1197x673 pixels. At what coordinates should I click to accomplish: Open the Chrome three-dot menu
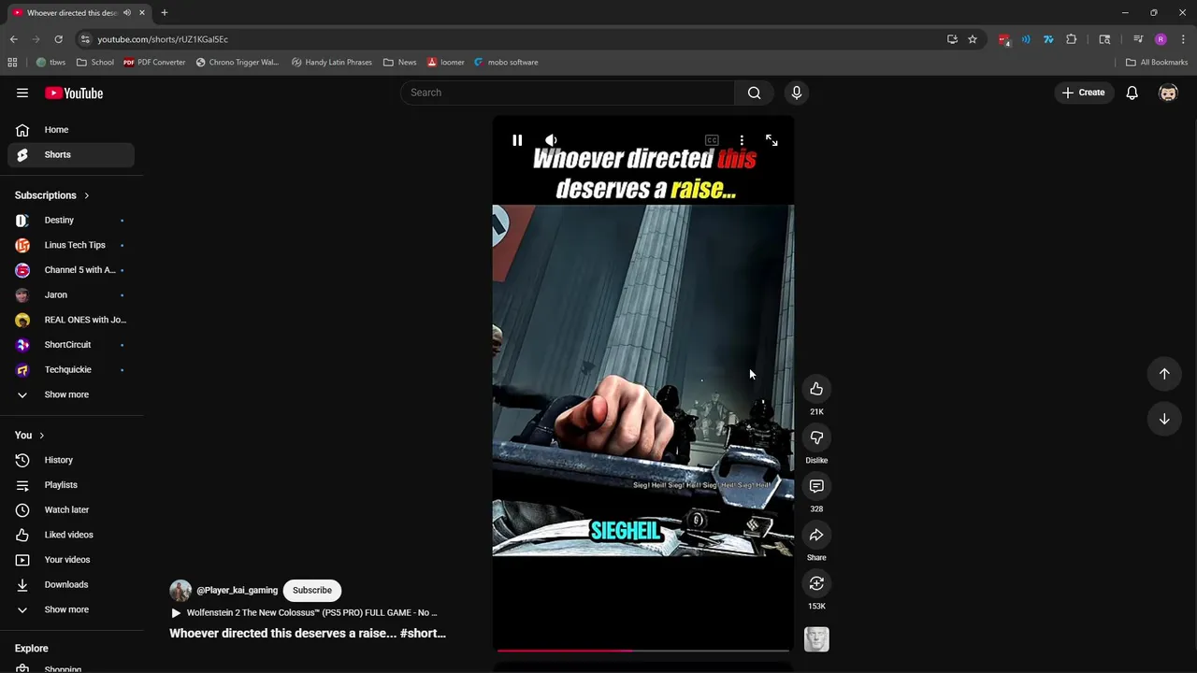pyautogui.click(x=1183, y=39)
